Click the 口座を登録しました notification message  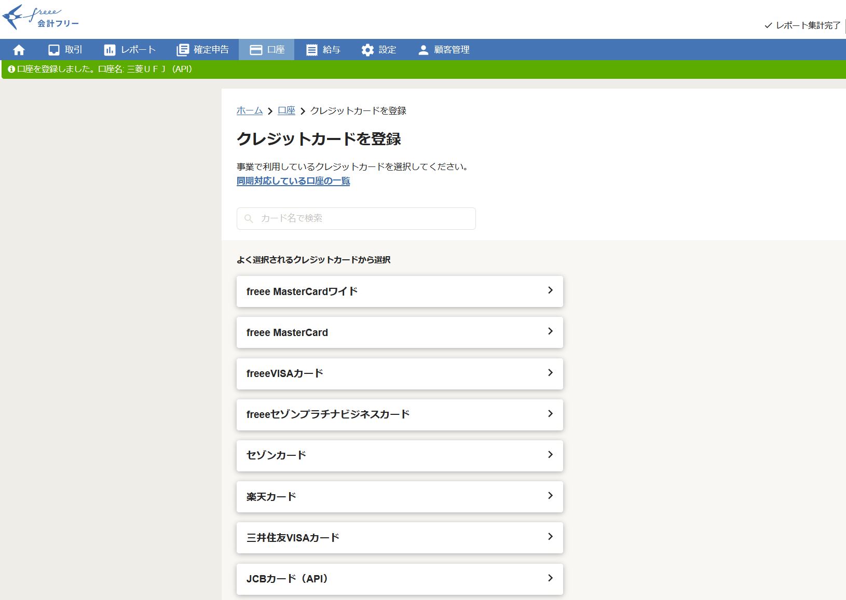point(104,69)
